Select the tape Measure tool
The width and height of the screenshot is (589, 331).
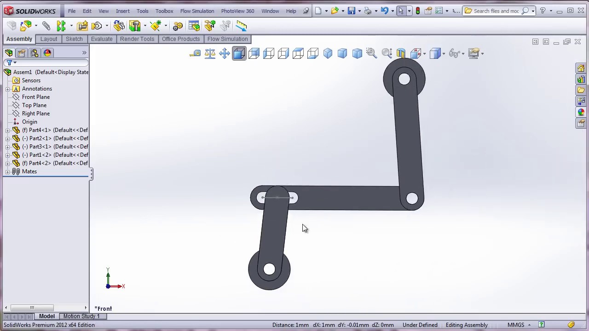[x=195, y=54]
